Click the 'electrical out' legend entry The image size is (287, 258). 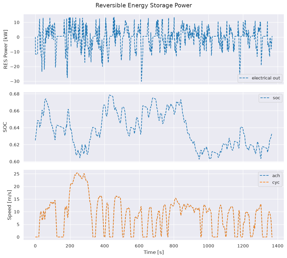point(260,78)
